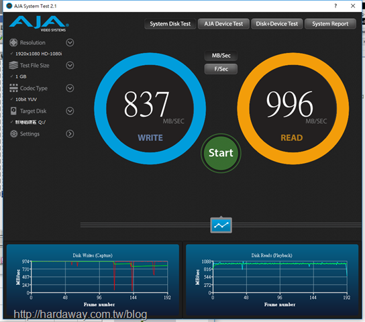
Task: Click the Target Disk drive icon
Action: coord(13,111)
